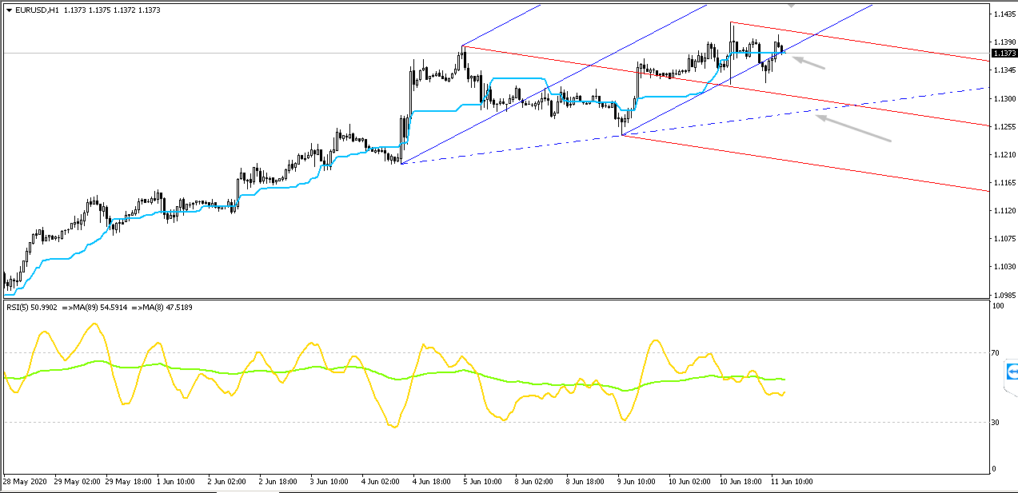1018x493 pixels.
Task: Click the 1.1435 price axis label
Action: tap(1004, 14)
